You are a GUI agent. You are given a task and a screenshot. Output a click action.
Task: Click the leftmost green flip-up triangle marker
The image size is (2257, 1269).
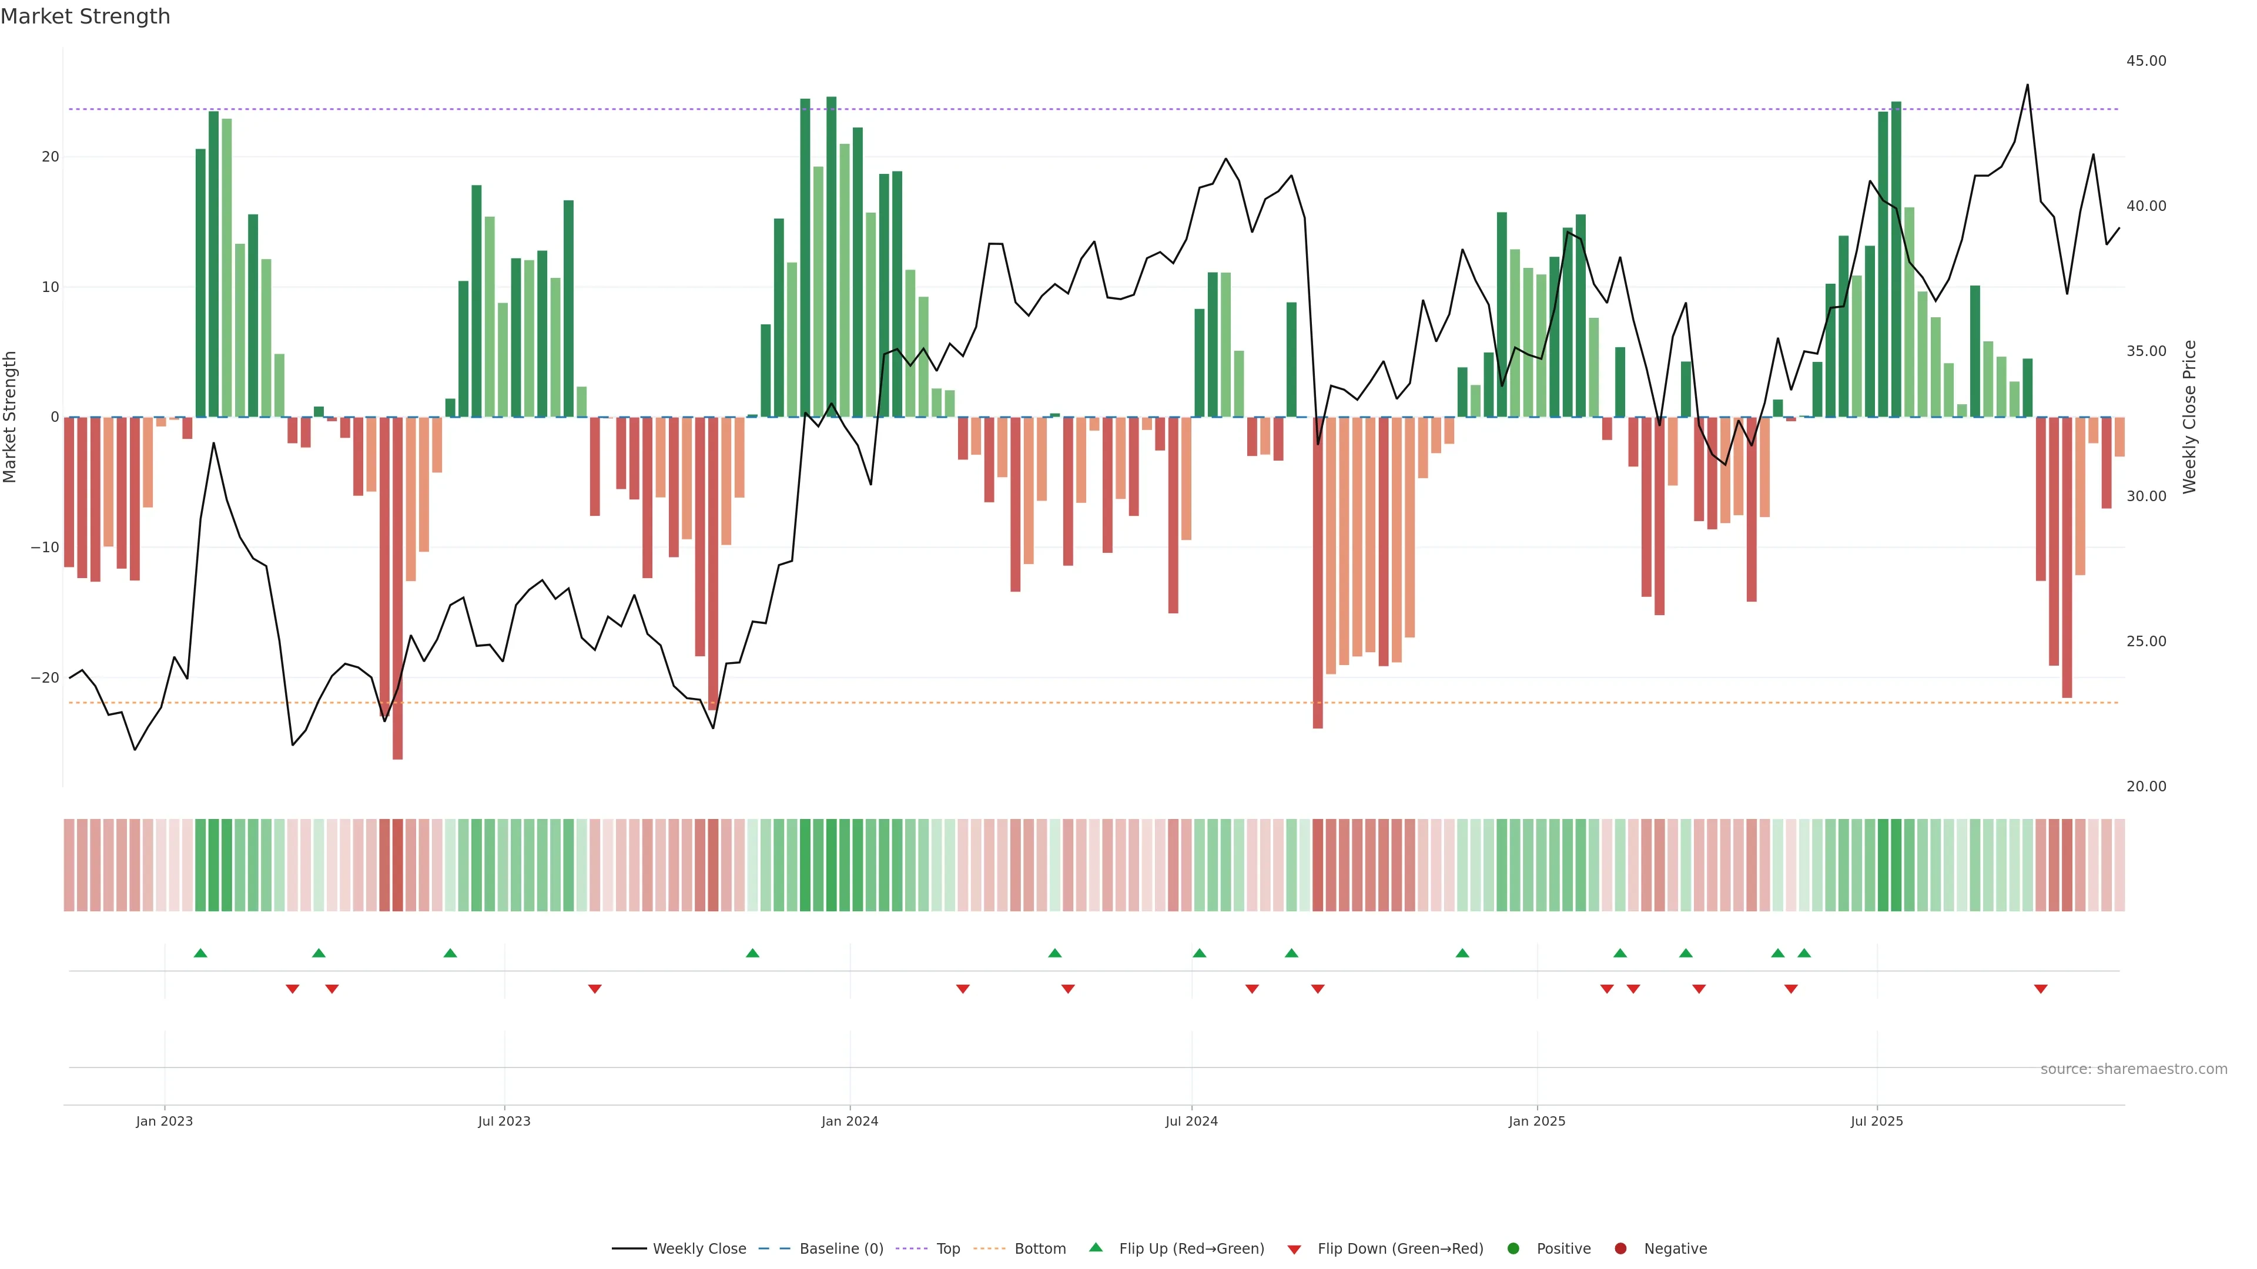pyautogui.click(x=200, y=953)
